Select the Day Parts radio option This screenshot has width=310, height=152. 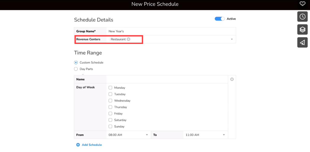76,69
